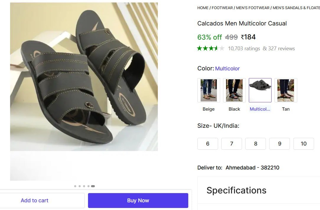Select the Multicolor variant thumbnail
The width and height of the screenshot is (320, 210).
pos(260,90)
